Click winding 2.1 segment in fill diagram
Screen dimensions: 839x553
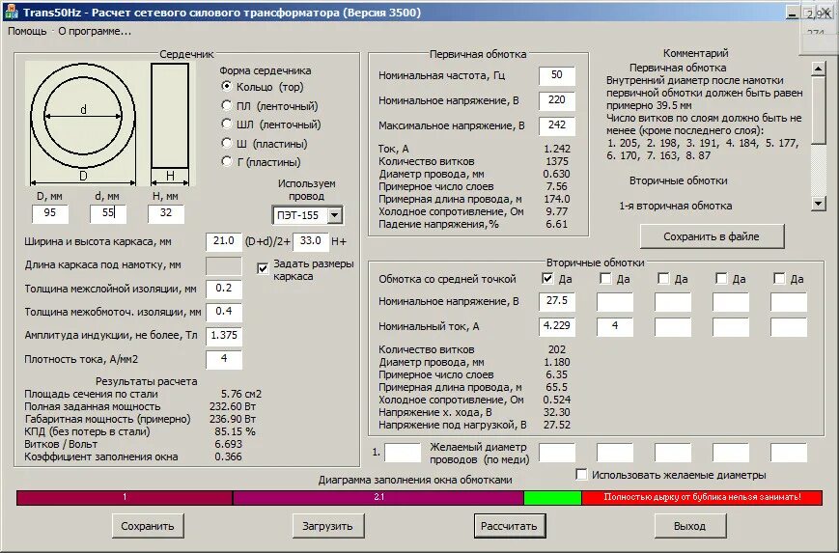[x=378, y=497]
